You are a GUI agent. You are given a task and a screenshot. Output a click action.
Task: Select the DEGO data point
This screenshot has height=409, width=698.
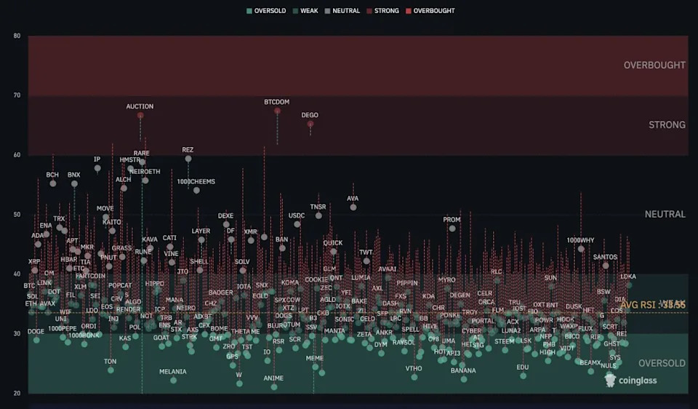click(x=310, y=124)
